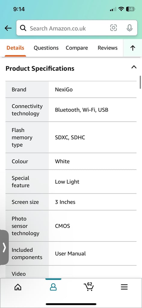
Task: Select the Details tab
Action: pyautogui.click(x=15, y=48)
